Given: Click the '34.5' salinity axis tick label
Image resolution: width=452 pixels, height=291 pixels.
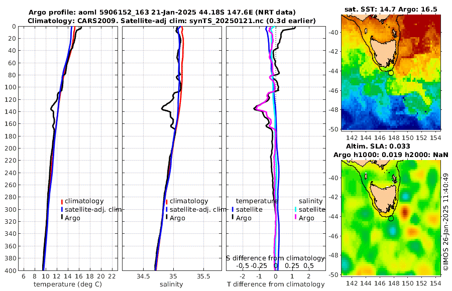Looking at the screenshot, I should pyautogui.click(x=143, y=276).
